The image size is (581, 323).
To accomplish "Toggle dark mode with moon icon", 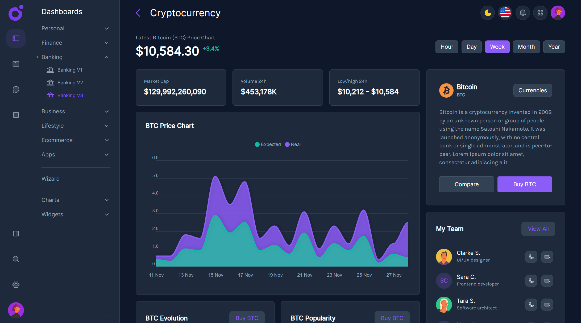I will pos(487,13).
